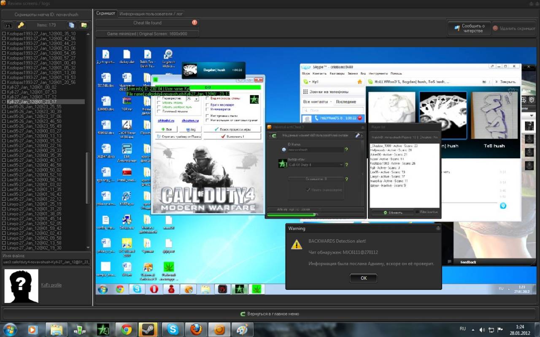Click the green folder icon beside Items

84,25
